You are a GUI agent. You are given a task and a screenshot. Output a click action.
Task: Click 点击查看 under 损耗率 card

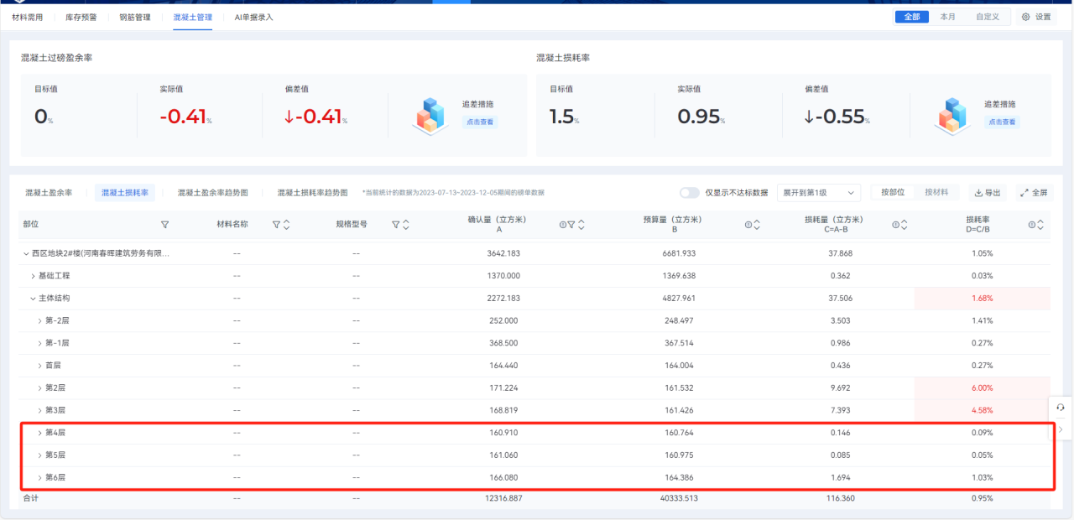1002,122
